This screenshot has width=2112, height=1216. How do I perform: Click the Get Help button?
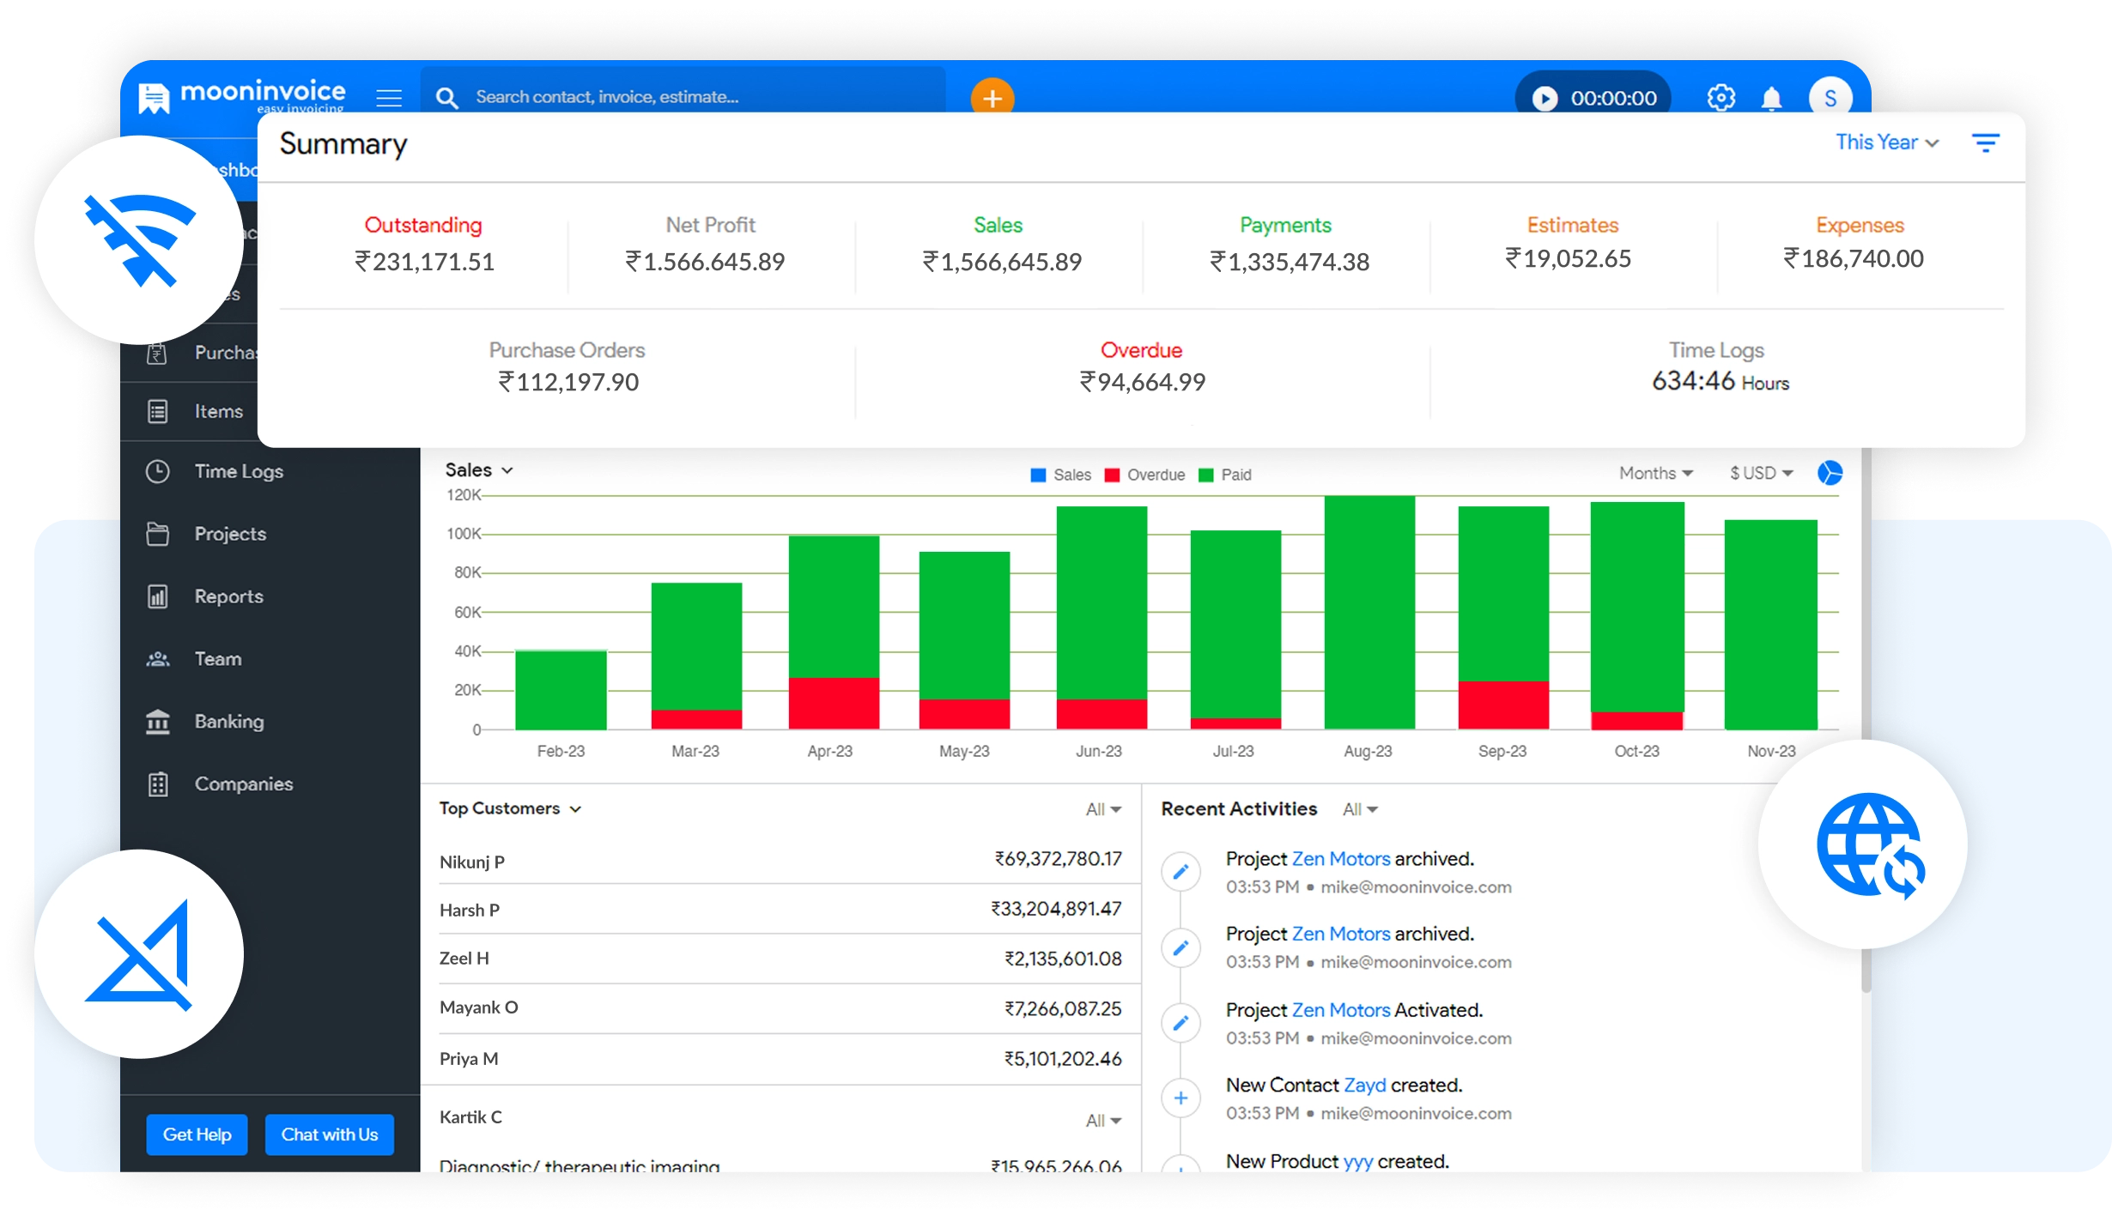[x=197, y=1134]
